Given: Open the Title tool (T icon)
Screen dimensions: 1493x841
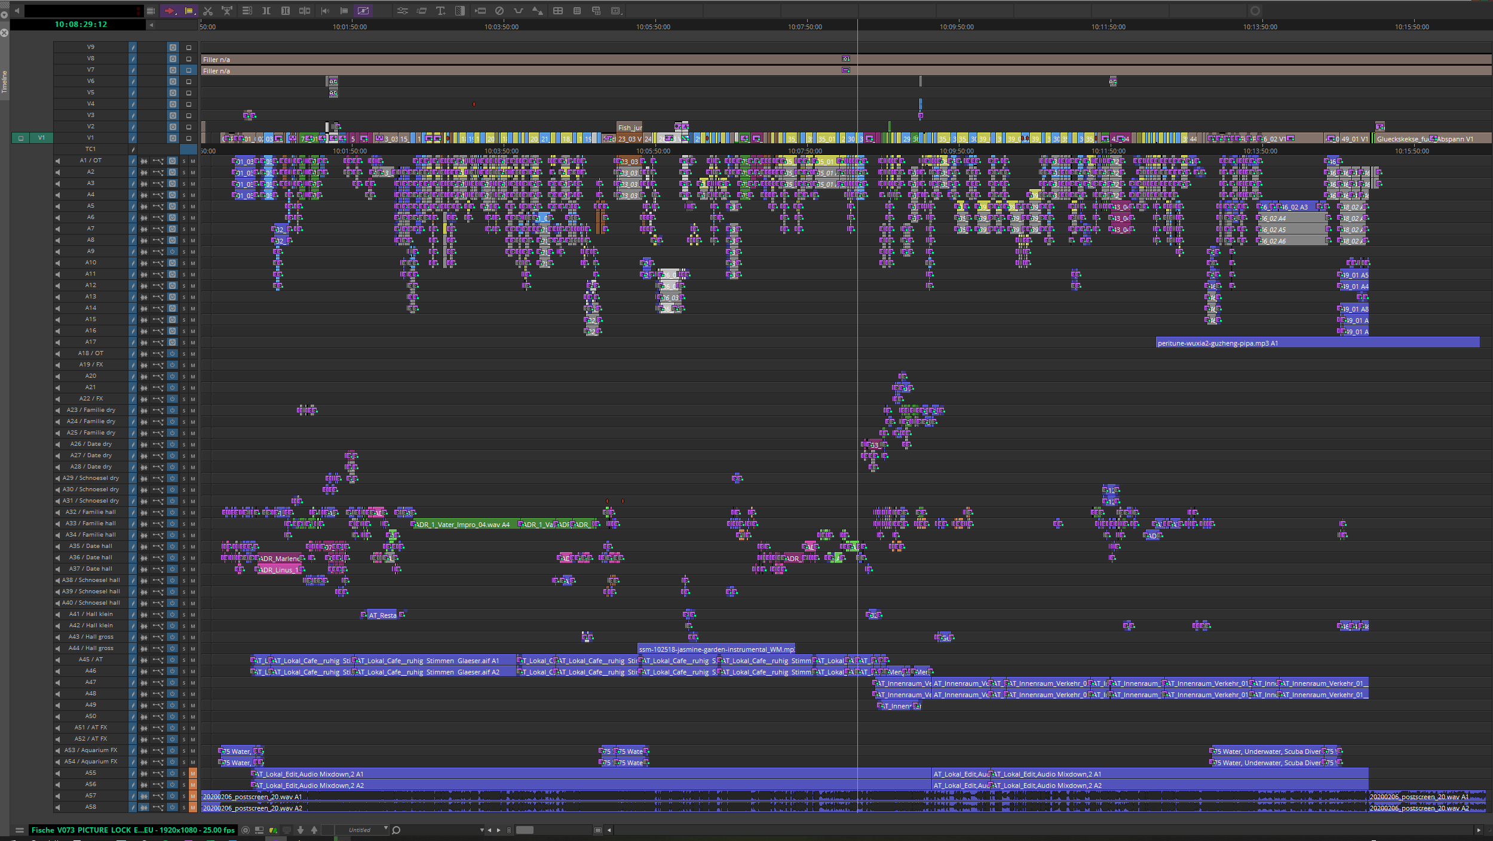Looking at the screenshot, I should pos(441,11).
